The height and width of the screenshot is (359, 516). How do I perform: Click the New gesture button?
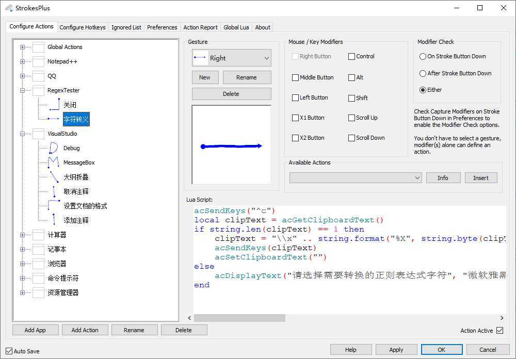205,77
